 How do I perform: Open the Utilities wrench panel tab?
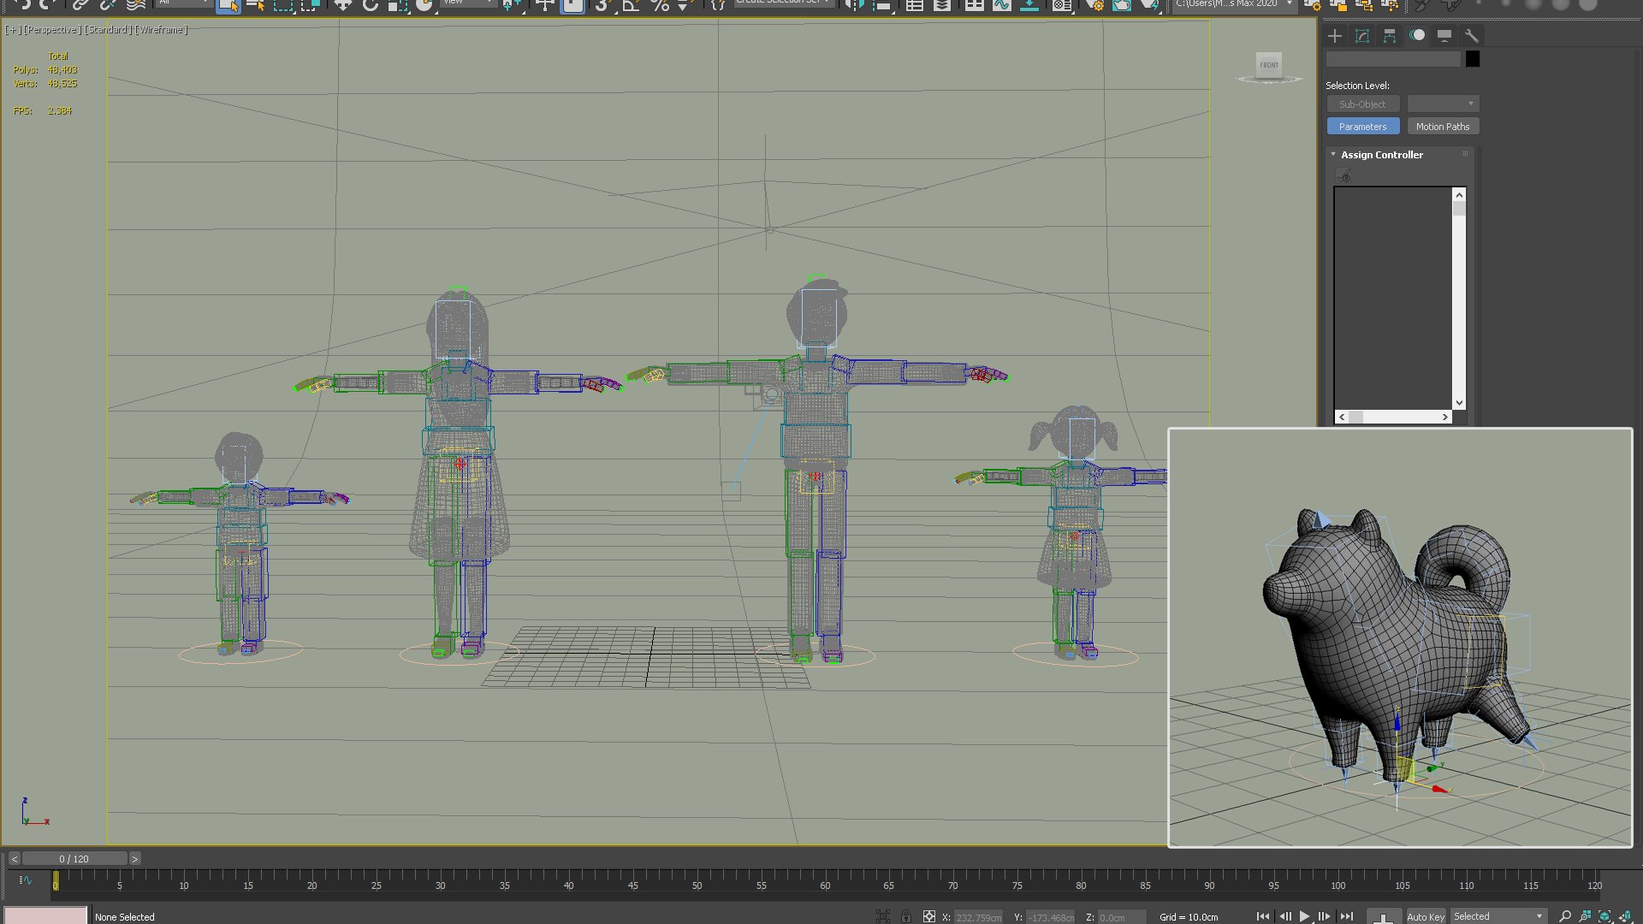(x=1471, y=36)
